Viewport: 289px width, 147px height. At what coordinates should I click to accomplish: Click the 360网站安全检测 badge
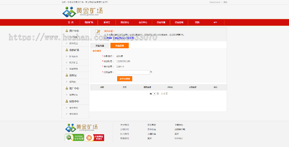(74, 137)
